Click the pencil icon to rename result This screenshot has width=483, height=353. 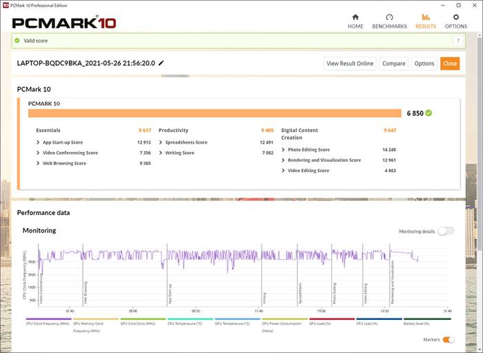[x=161, y=63]
